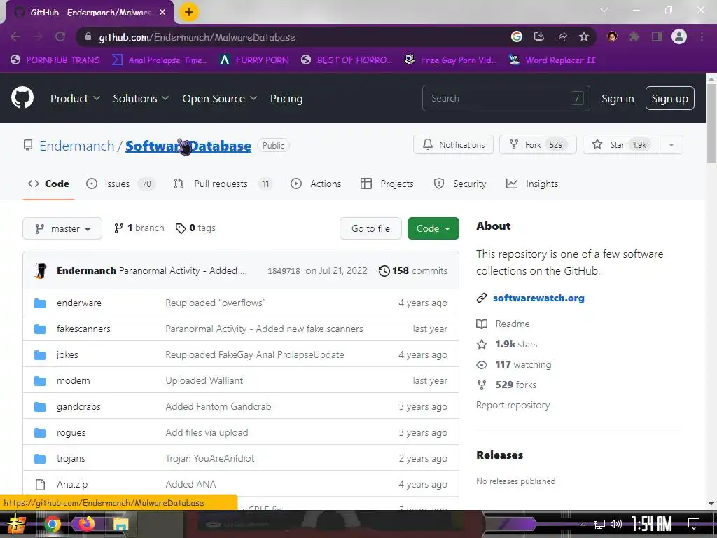
Task: Click the 0 tags link
Action: [195, 228]
